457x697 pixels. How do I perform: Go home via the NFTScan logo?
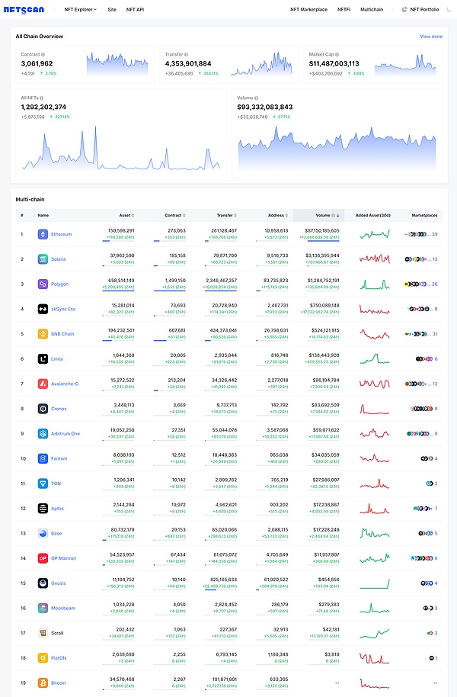[x=33, y=9]
